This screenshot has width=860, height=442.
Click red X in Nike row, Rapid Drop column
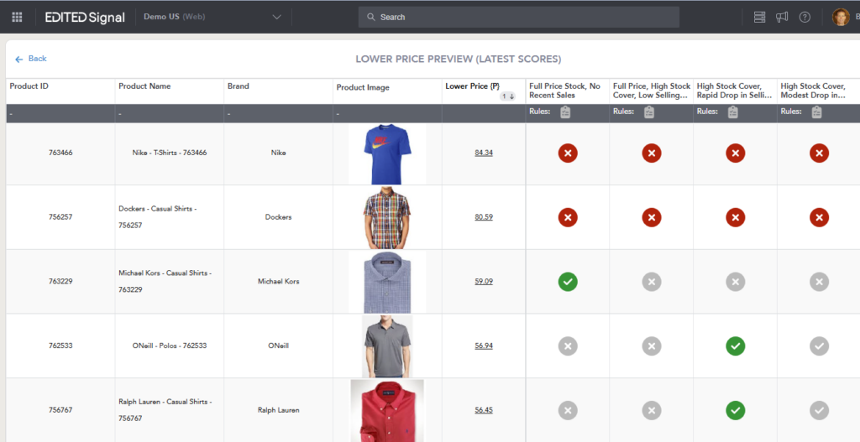(x=736, y=153)
